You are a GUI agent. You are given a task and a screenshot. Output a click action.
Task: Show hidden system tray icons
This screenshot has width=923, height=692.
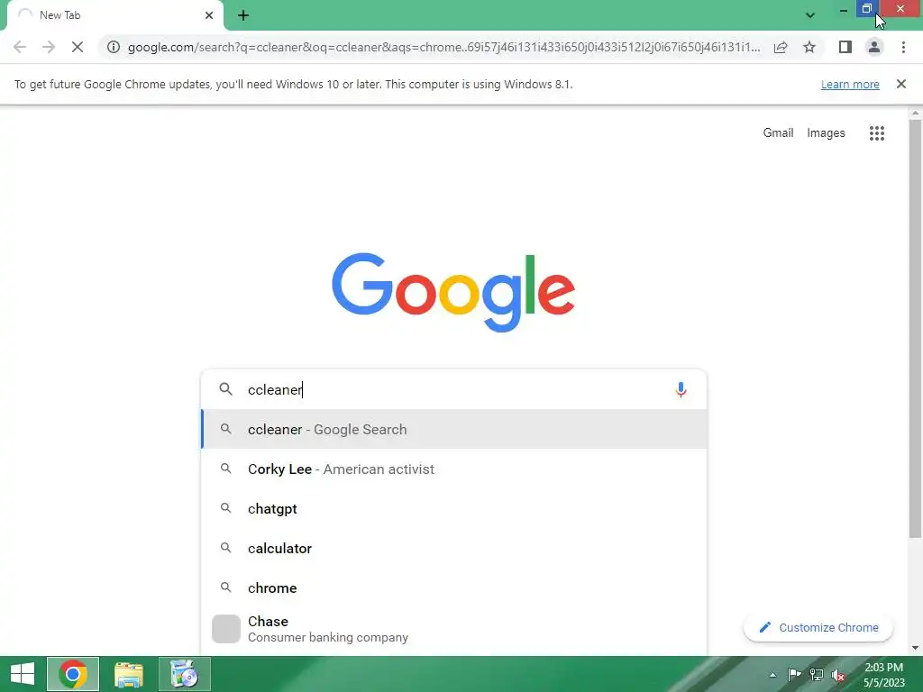(772, 675)
